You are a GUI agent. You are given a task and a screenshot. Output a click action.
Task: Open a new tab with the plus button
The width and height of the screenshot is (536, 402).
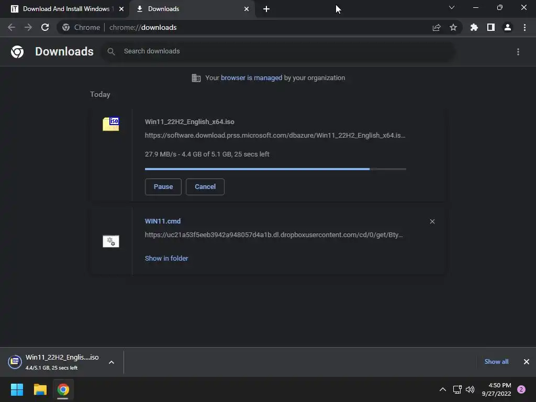[x=266, y=9]
